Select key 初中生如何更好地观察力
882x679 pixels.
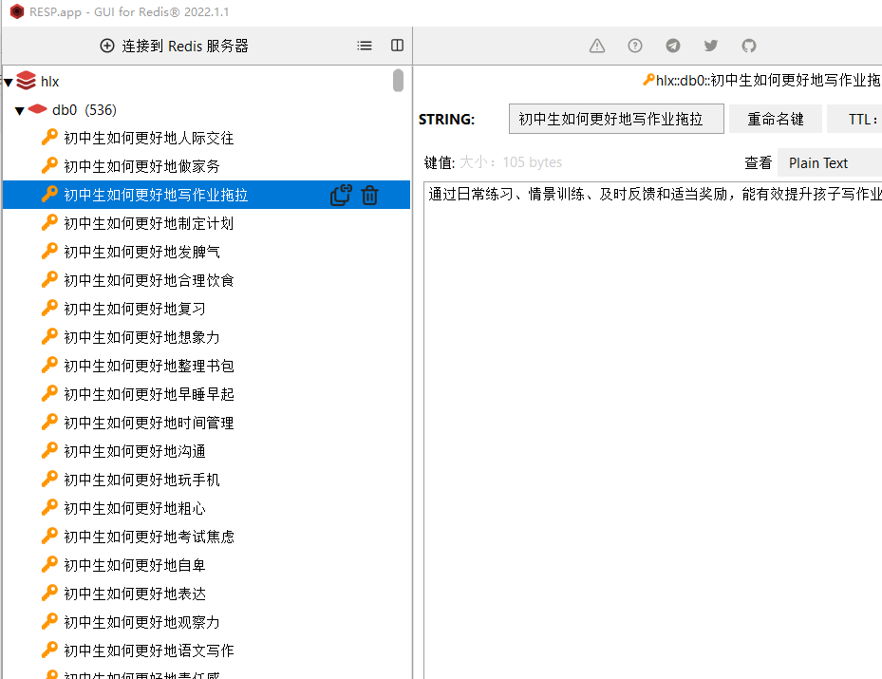[141, 622]
